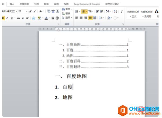Click the Shading paint bucket icon
Viewport: 162px width, 118px height.
[x=109, y=18]
